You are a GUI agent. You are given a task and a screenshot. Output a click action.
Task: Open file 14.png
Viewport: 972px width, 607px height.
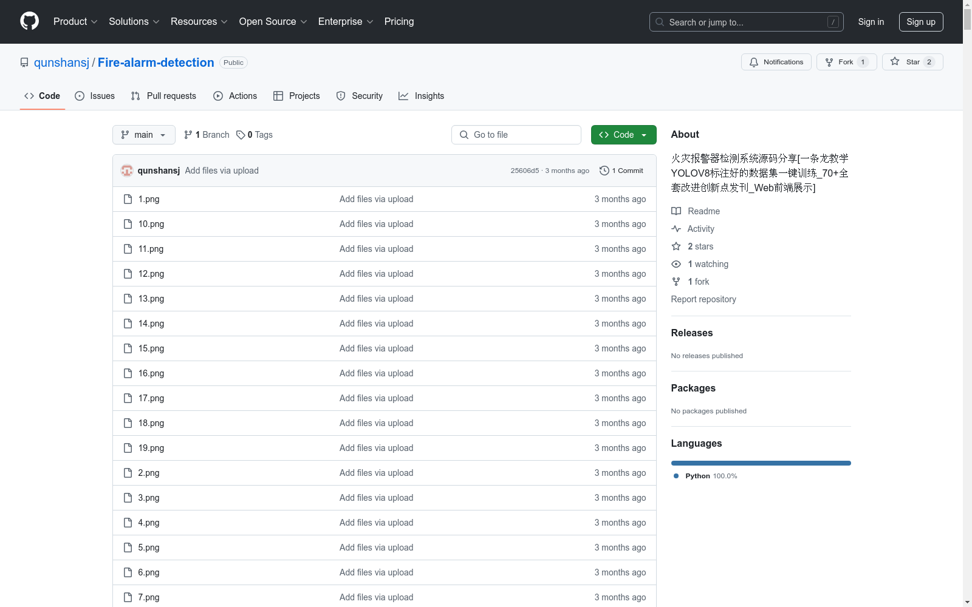[151, 324]
